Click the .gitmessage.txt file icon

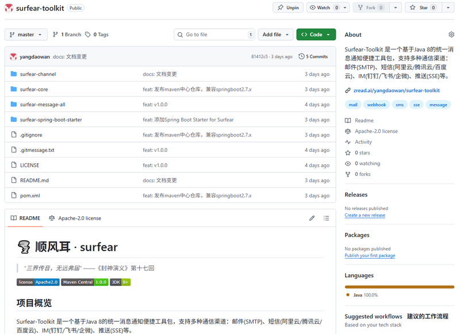coord(13,150)
